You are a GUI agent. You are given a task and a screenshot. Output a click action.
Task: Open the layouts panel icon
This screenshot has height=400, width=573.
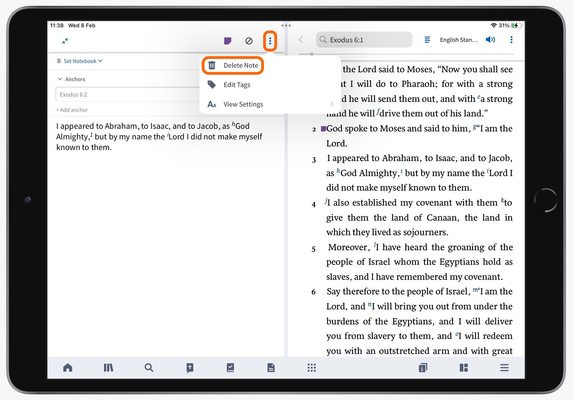point(464,368)
